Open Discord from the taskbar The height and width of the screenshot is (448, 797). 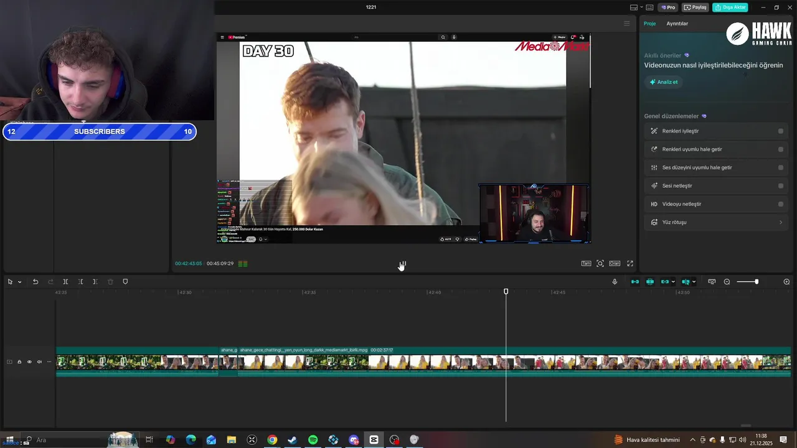point(354,440)
